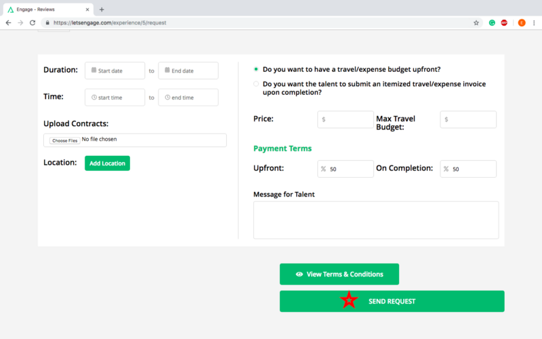Bookmark this page with star icon

click(476, 22)
